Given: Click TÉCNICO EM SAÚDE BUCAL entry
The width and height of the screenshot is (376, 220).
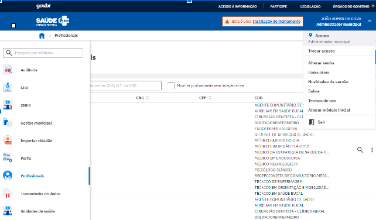Looking at the screenshot, I should 278,194.
